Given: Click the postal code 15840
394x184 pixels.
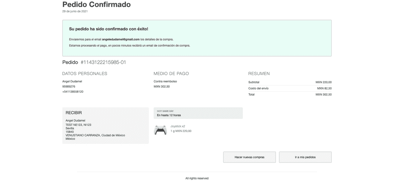Looking at the screenshot, I should coord(70,132).
